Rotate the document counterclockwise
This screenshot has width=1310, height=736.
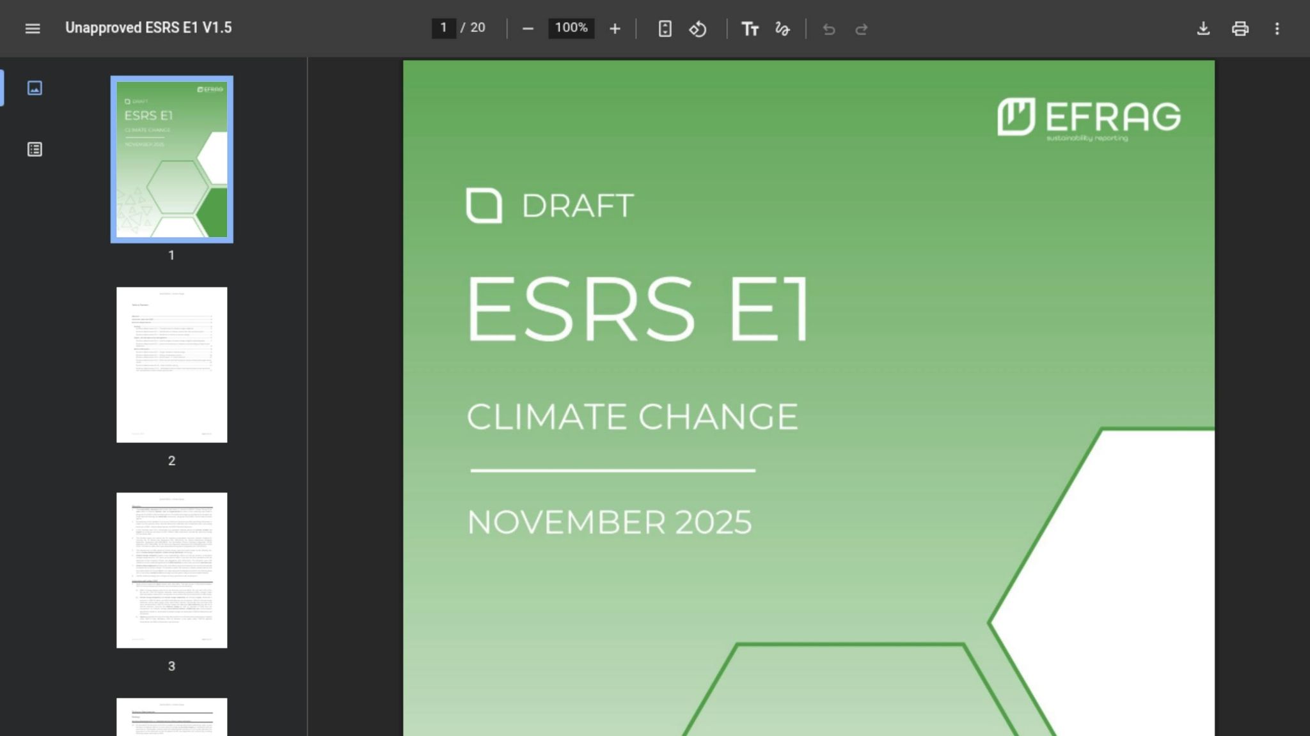click(698, 29)
